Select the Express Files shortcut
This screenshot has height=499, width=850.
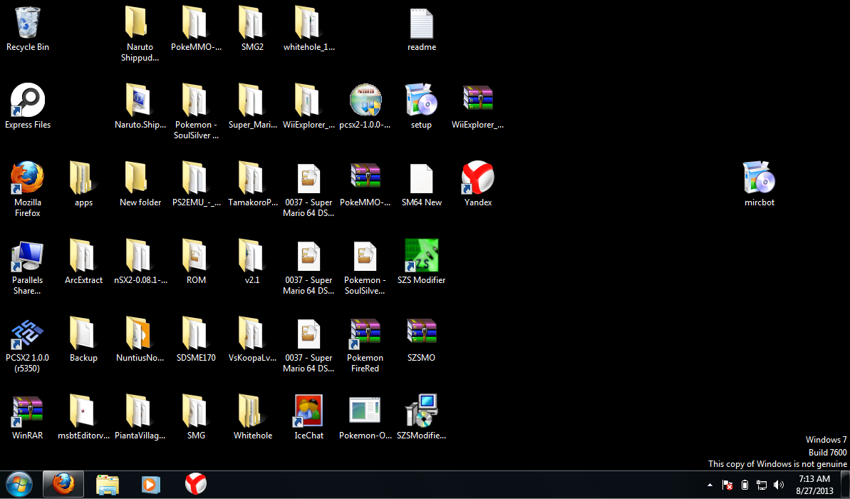[x=27, y=101]
